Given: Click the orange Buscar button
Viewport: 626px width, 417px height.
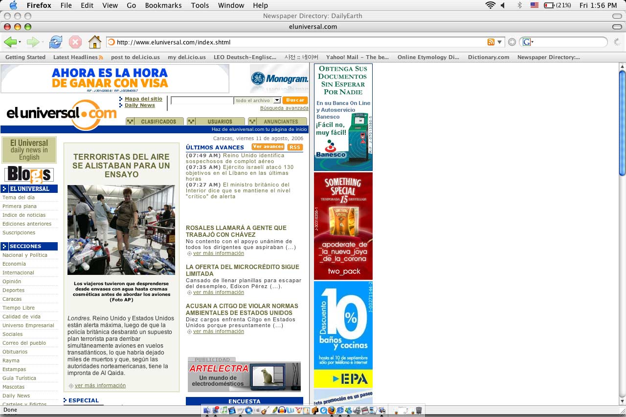Looking at the screenshot, I should [x=295, y=100].
